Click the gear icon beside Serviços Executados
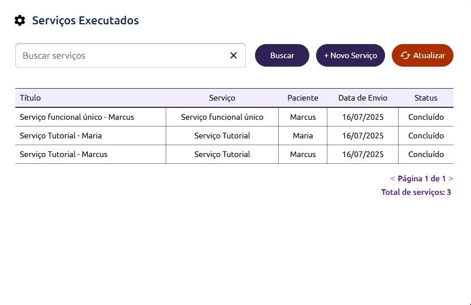Screen dimensions: 471x305 (20, 21)
